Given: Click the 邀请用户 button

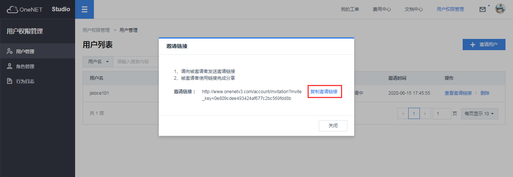Looking at the screenshot, I should [x=484, y=45].
